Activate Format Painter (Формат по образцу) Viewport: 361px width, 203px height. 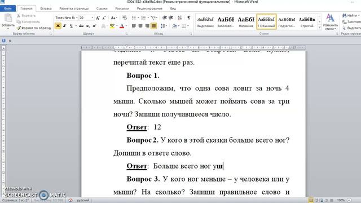tap(34, 28)
